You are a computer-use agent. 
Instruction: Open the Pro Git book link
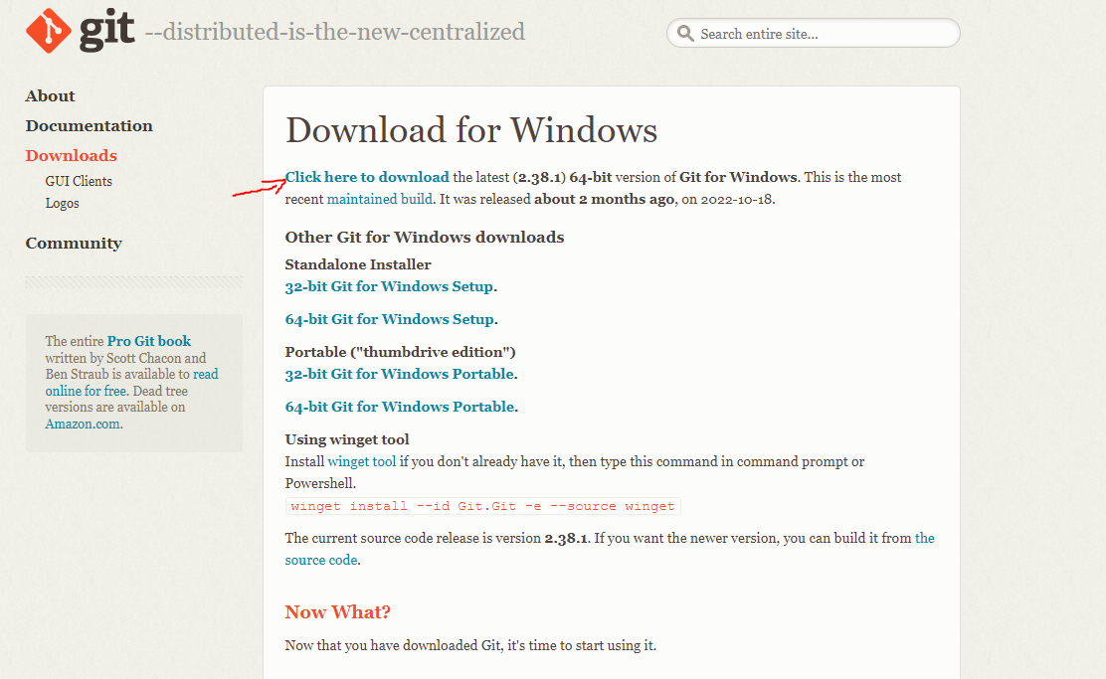pos(149,341)
